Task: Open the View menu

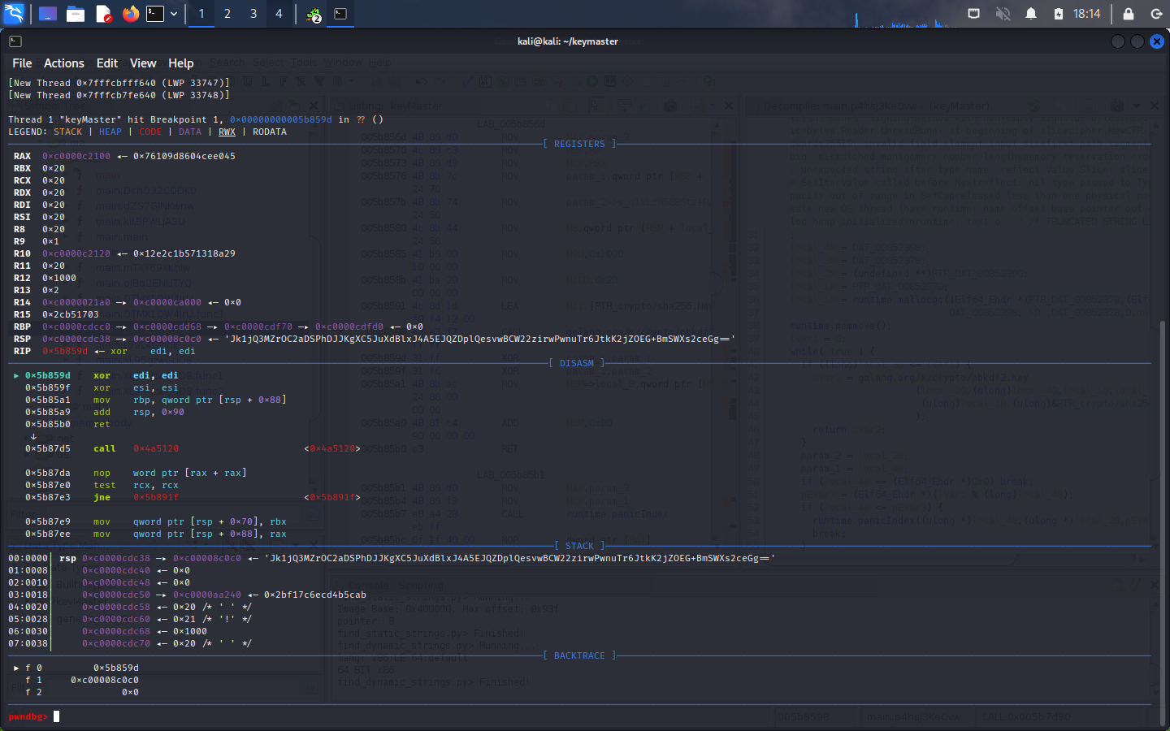Action: [143, 63]
